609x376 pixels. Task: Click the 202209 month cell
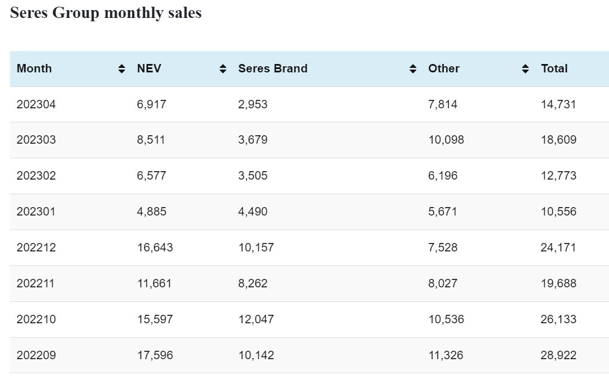(x=36, y=355)
